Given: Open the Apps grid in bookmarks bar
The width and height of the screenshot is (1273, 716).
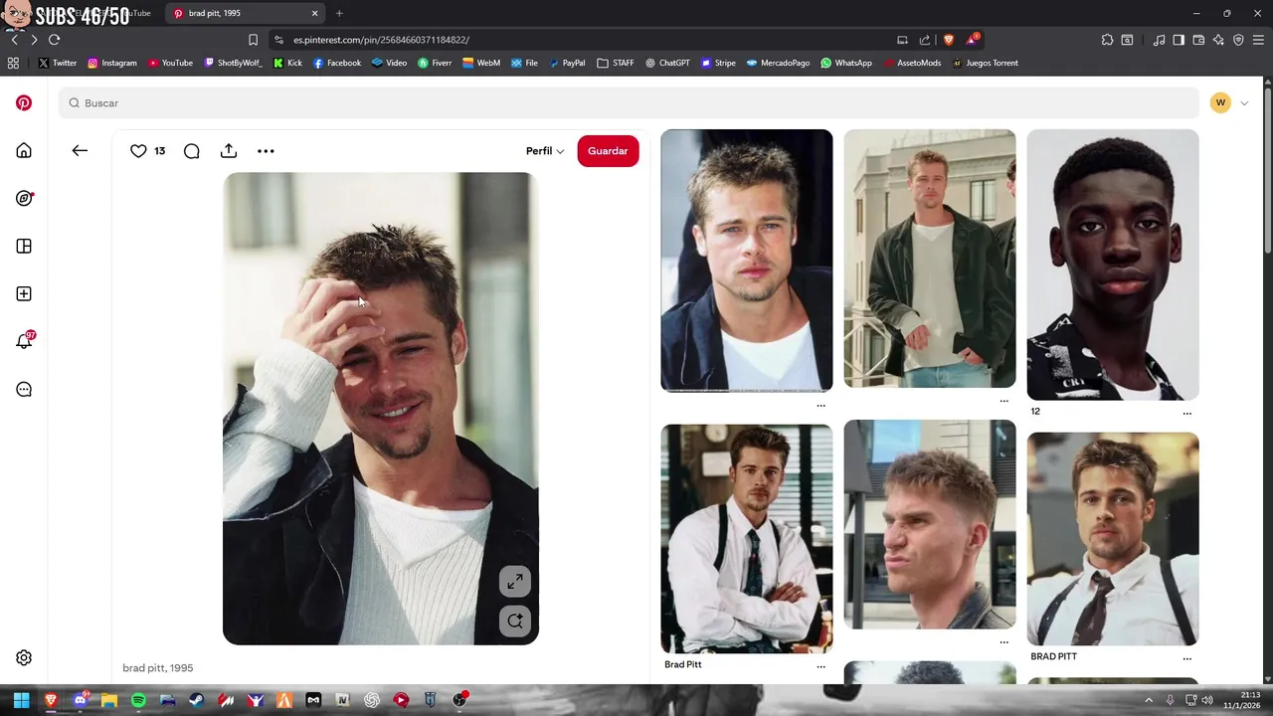Looking at the screenshot, I should coord(13,63).
